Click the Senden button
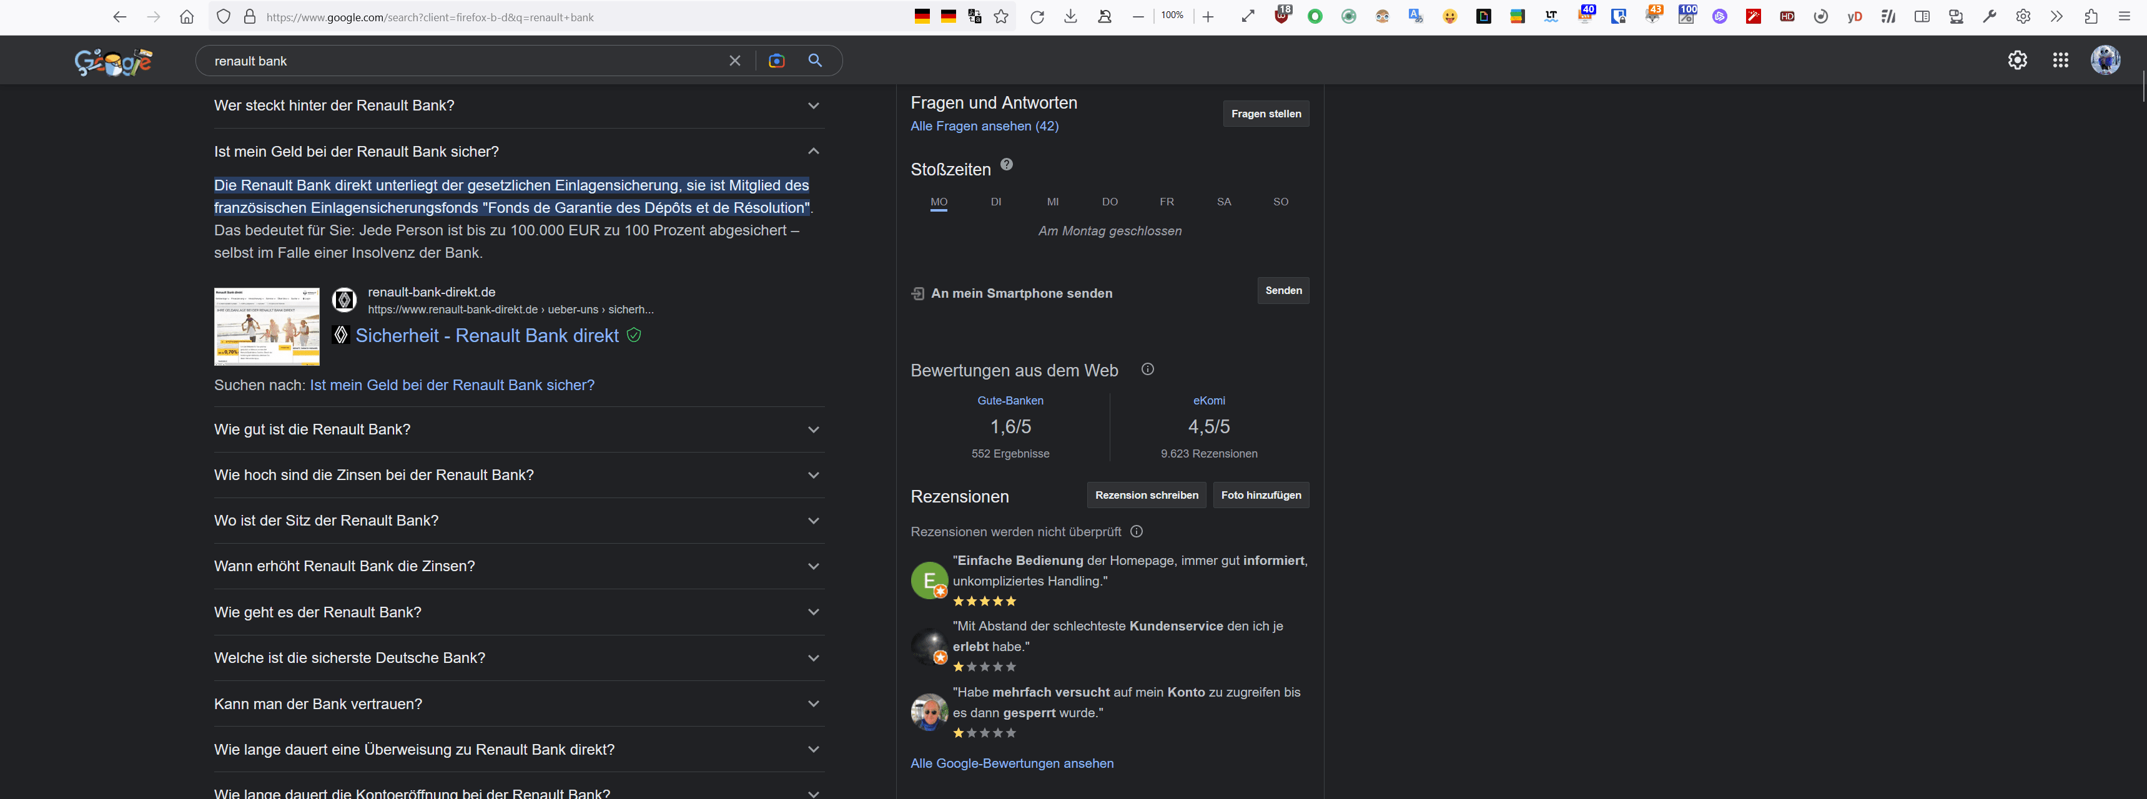The height and width of the screenshot is (799, 2147). pos(1283,291)
